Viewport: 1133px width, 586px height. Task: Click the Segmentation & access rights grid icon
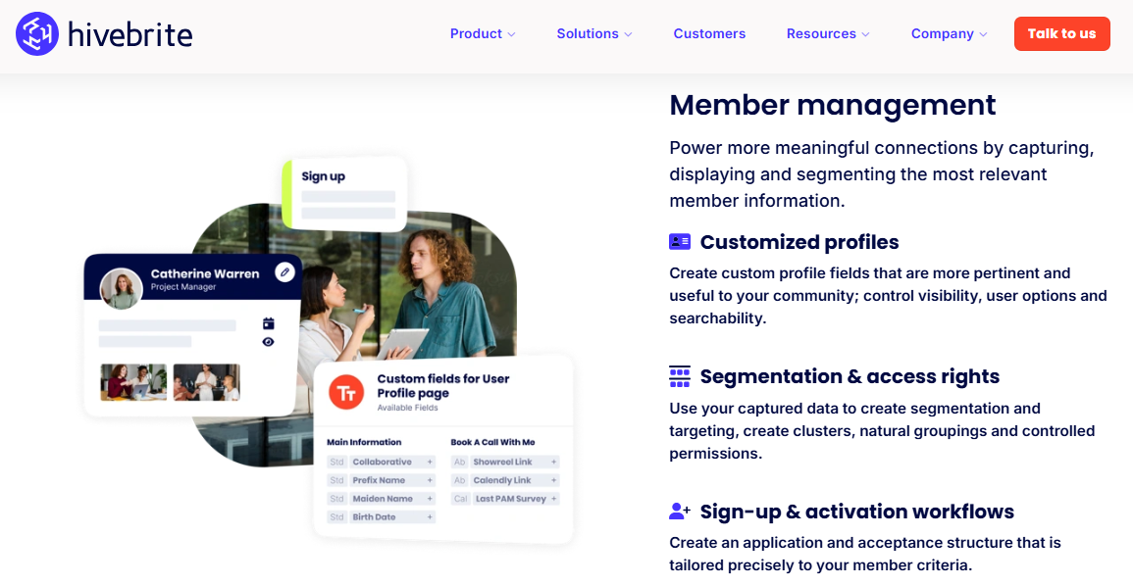(678, 375)
